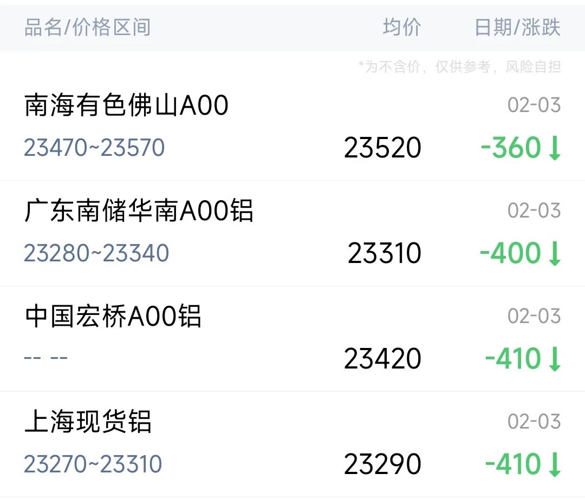The width and height of the screenshot is (585, 500).
Task: Click the green down arrow beside -400
Action: (x=554, y=254)
